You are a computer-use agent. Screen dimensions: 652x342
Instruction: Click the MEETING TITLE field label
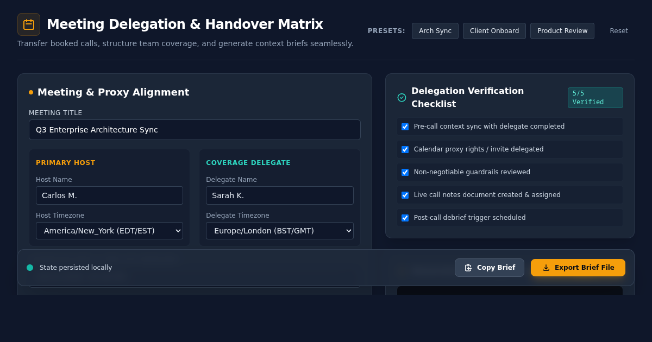[x=55, y=113]
